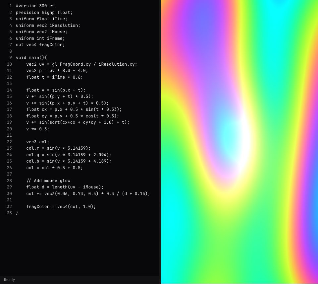Click the 'vec2 uv = gl_FragCoord.xy' line
This screenshot has width=318, height=284.
pos(82,64)
